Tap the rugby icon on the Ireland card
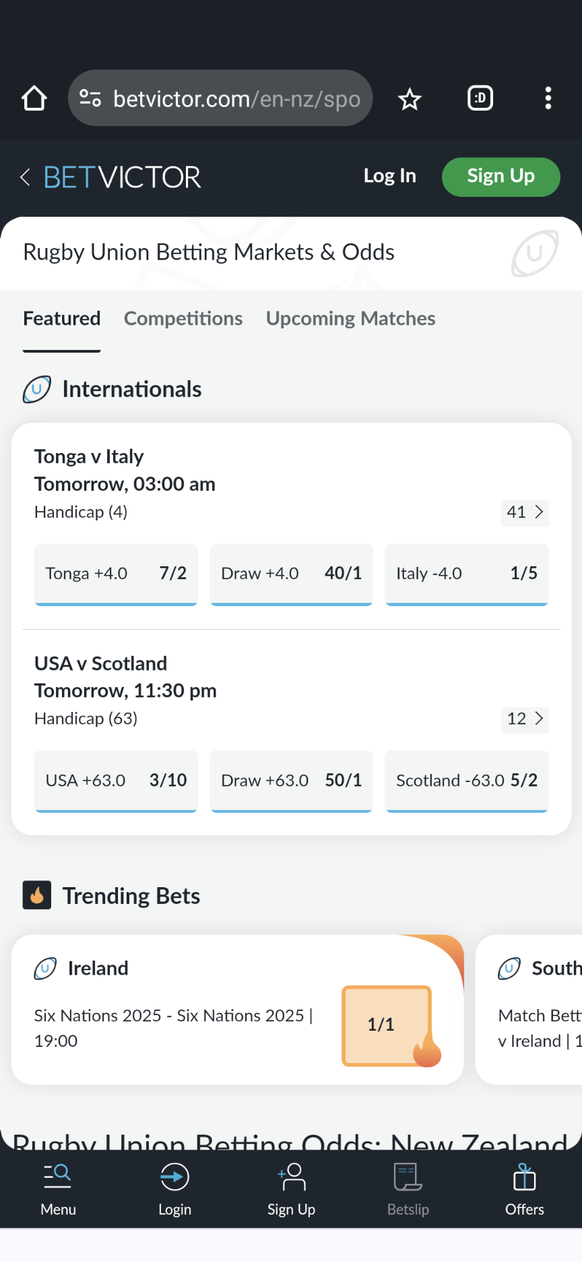The width and height of the screenshot is (582, 1262). tap(44, 968)
